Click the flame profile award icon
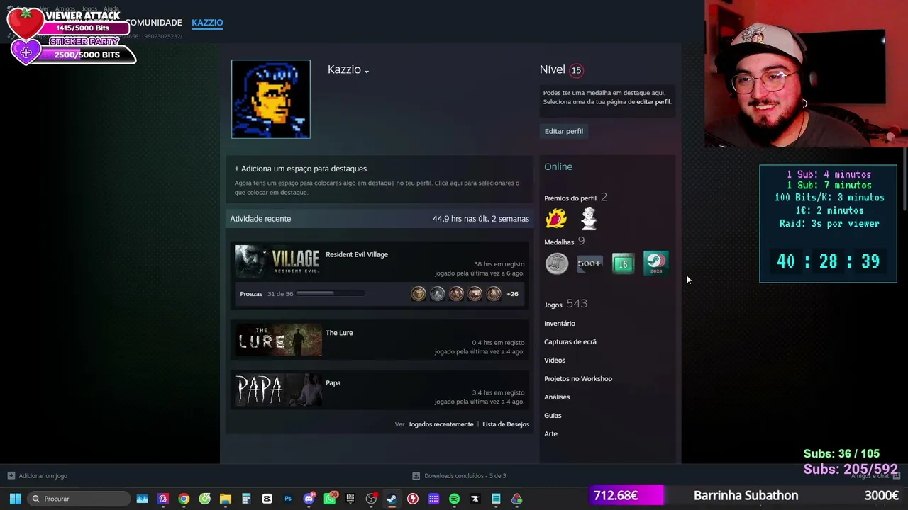The height and width of the screenshot is (510, 908). 556,219
